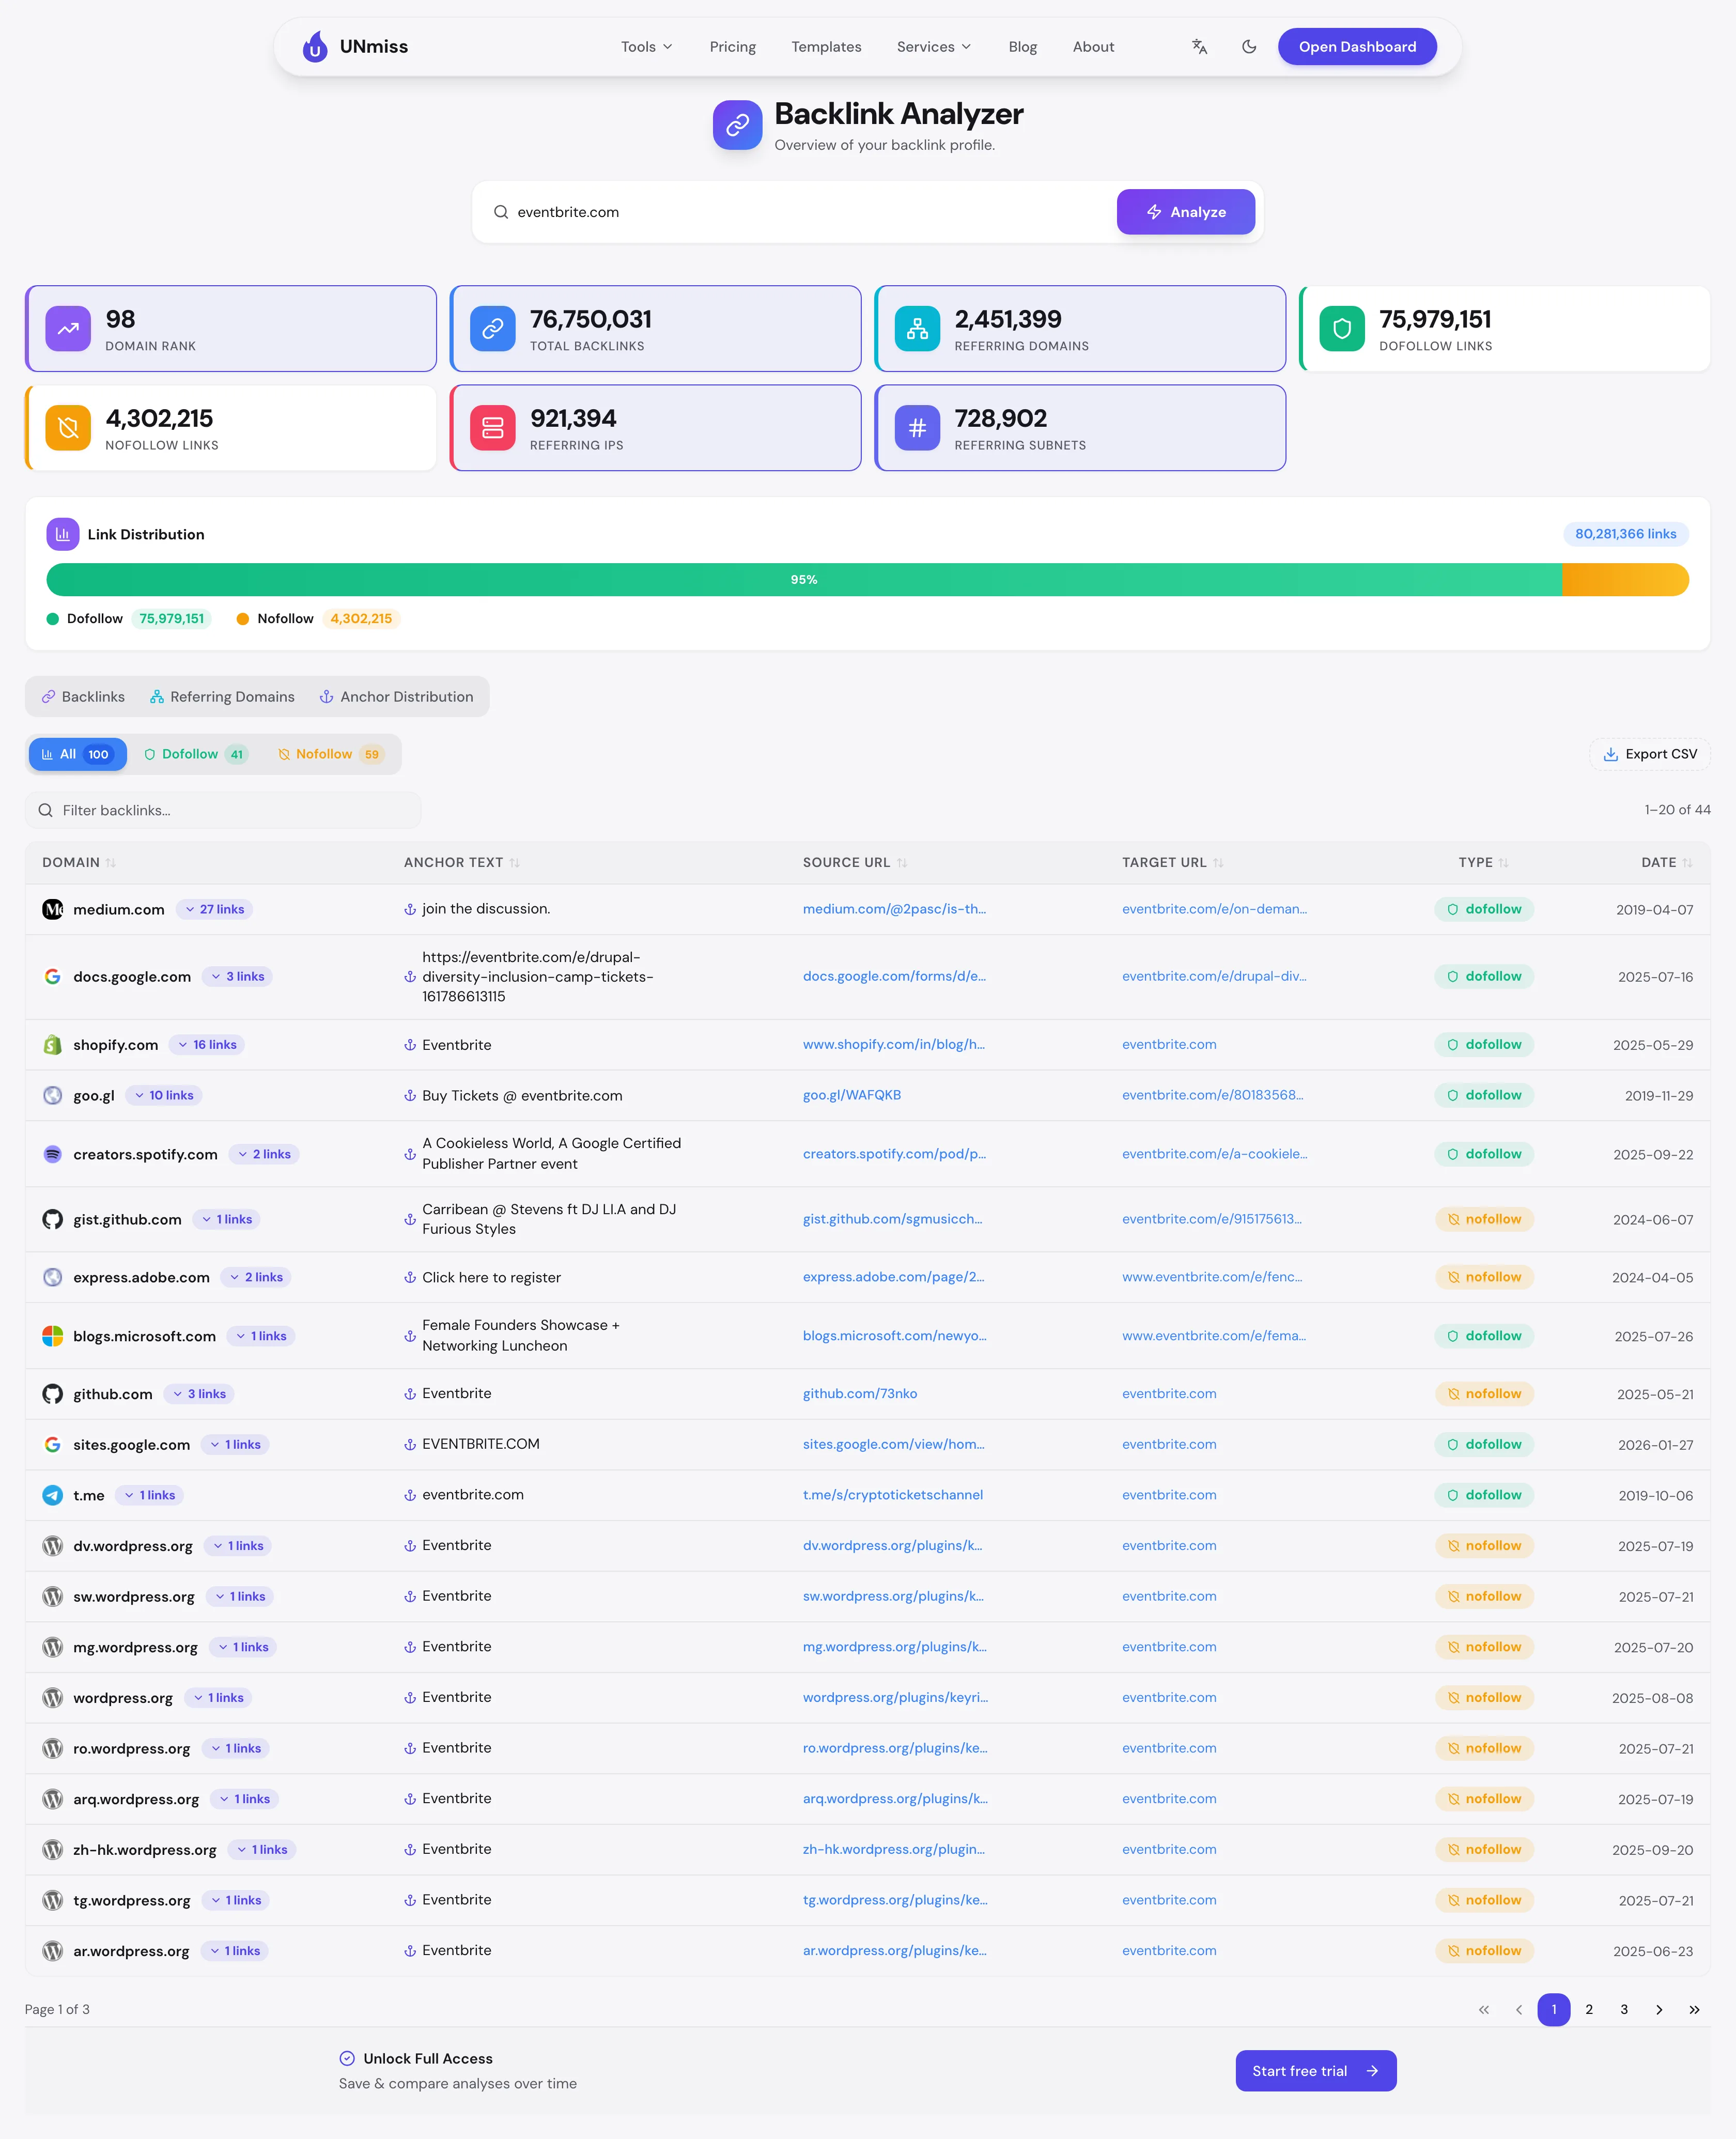Open the Services dropdown menu
This screenshot has width=1736, height=2139.
(934, 47)
